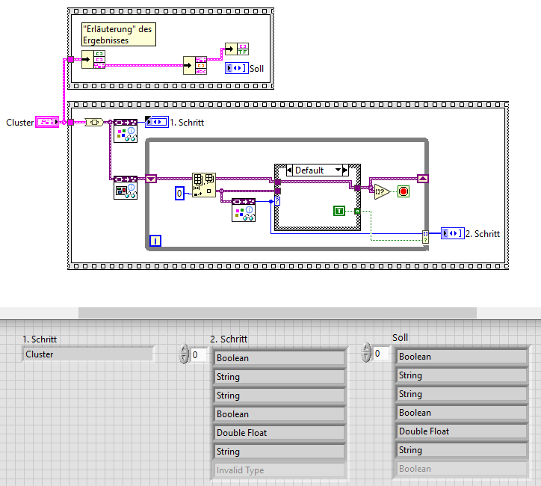This screenshot has height=486, width=541.
Task: Click the left shift register terminal
Action: (151, 179)
